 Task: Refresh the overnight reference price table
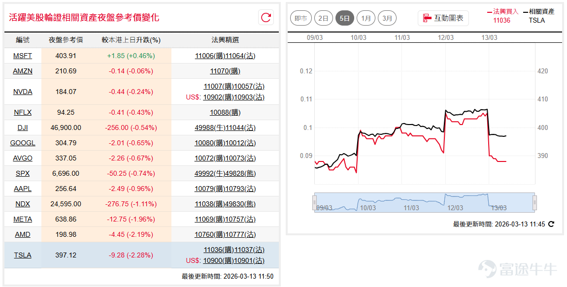(266, 17)
